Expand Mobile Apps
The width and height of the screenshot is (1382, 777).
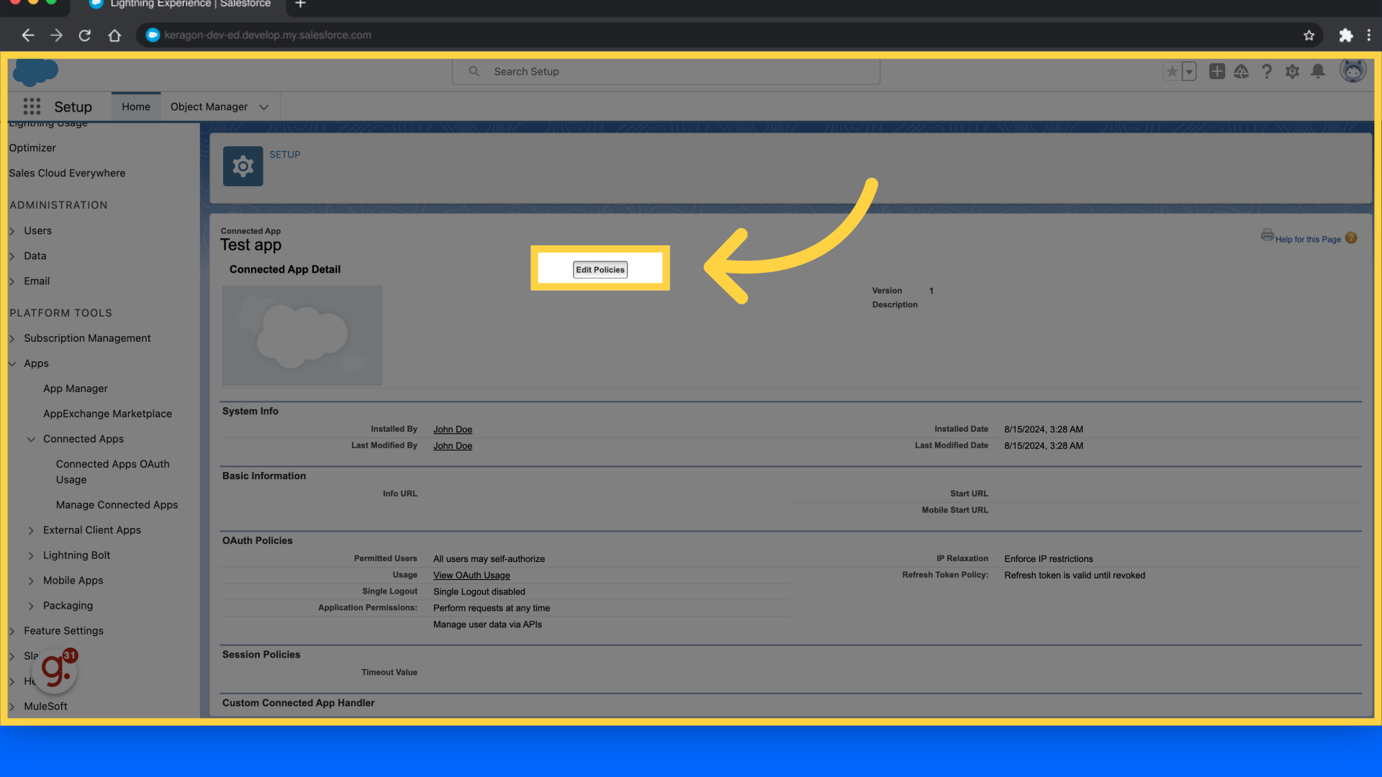tap(31, 581)
